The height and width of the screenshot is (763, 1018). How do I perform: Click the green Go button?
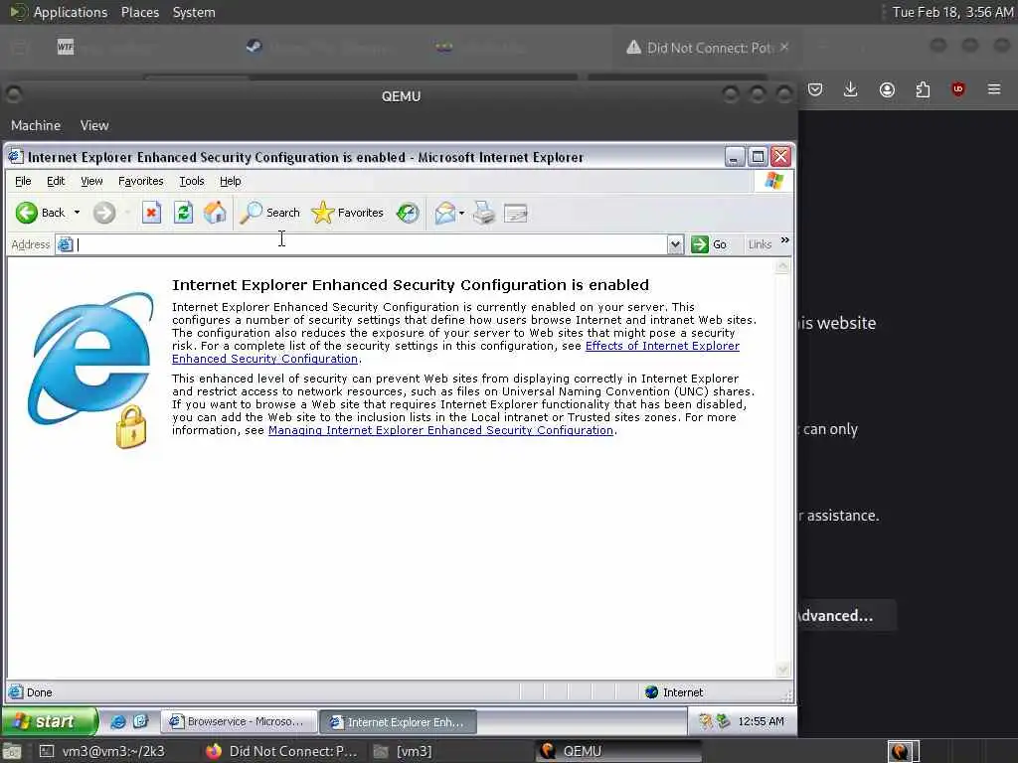[x=709, y=244]
